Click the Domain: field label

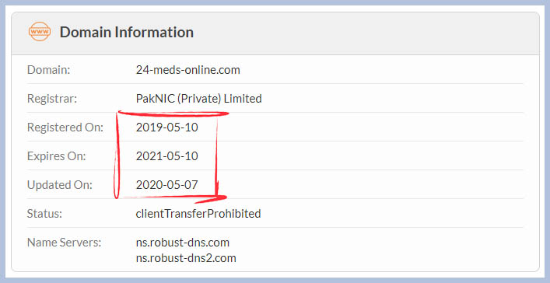[49, 70]
